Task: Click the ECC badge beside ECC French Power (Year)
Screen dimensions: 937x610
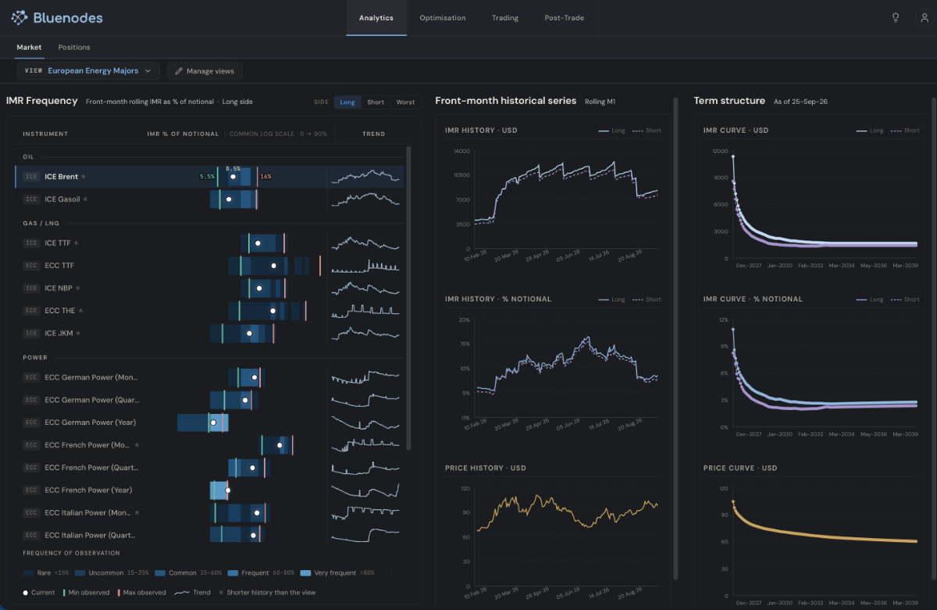Action: pos(31,490)
